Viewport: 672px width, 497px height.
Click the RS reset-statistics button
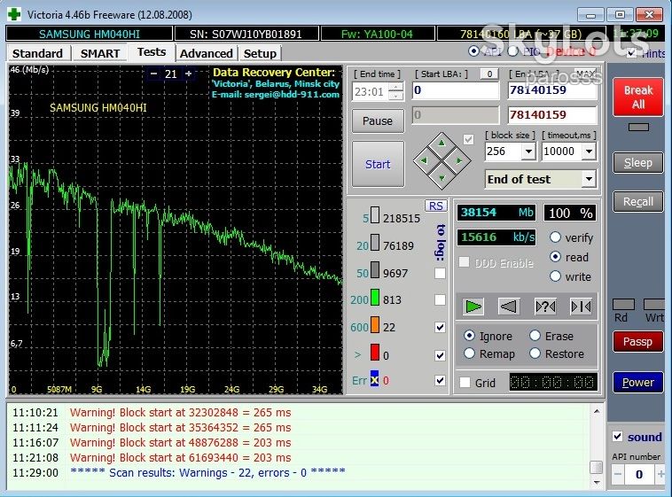pyautogui.click(x=436, y=206)
